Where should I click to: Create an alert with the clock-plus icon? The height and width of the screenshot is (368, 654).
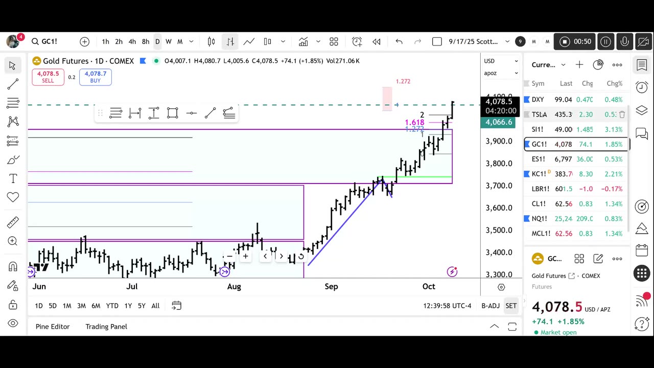coord(357,41)
